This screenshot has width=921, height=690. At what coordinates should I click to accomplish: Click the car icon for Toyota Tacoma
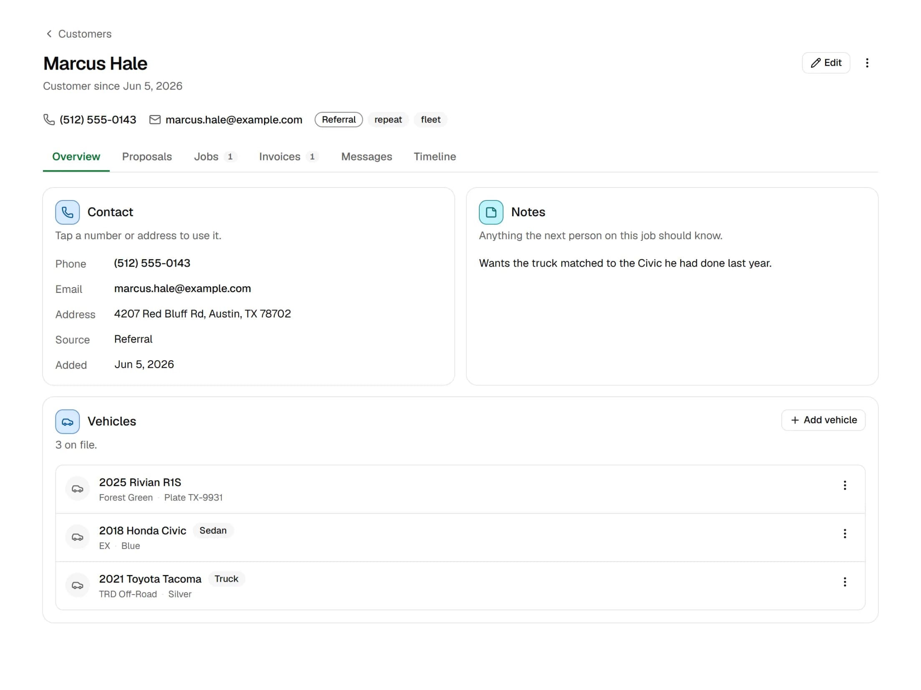point(78,586)
